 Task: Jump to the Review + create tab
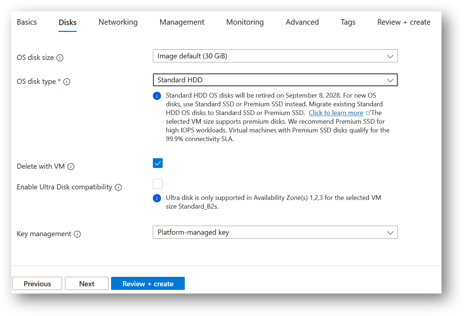pyautogui.click(x=404, y=22)
